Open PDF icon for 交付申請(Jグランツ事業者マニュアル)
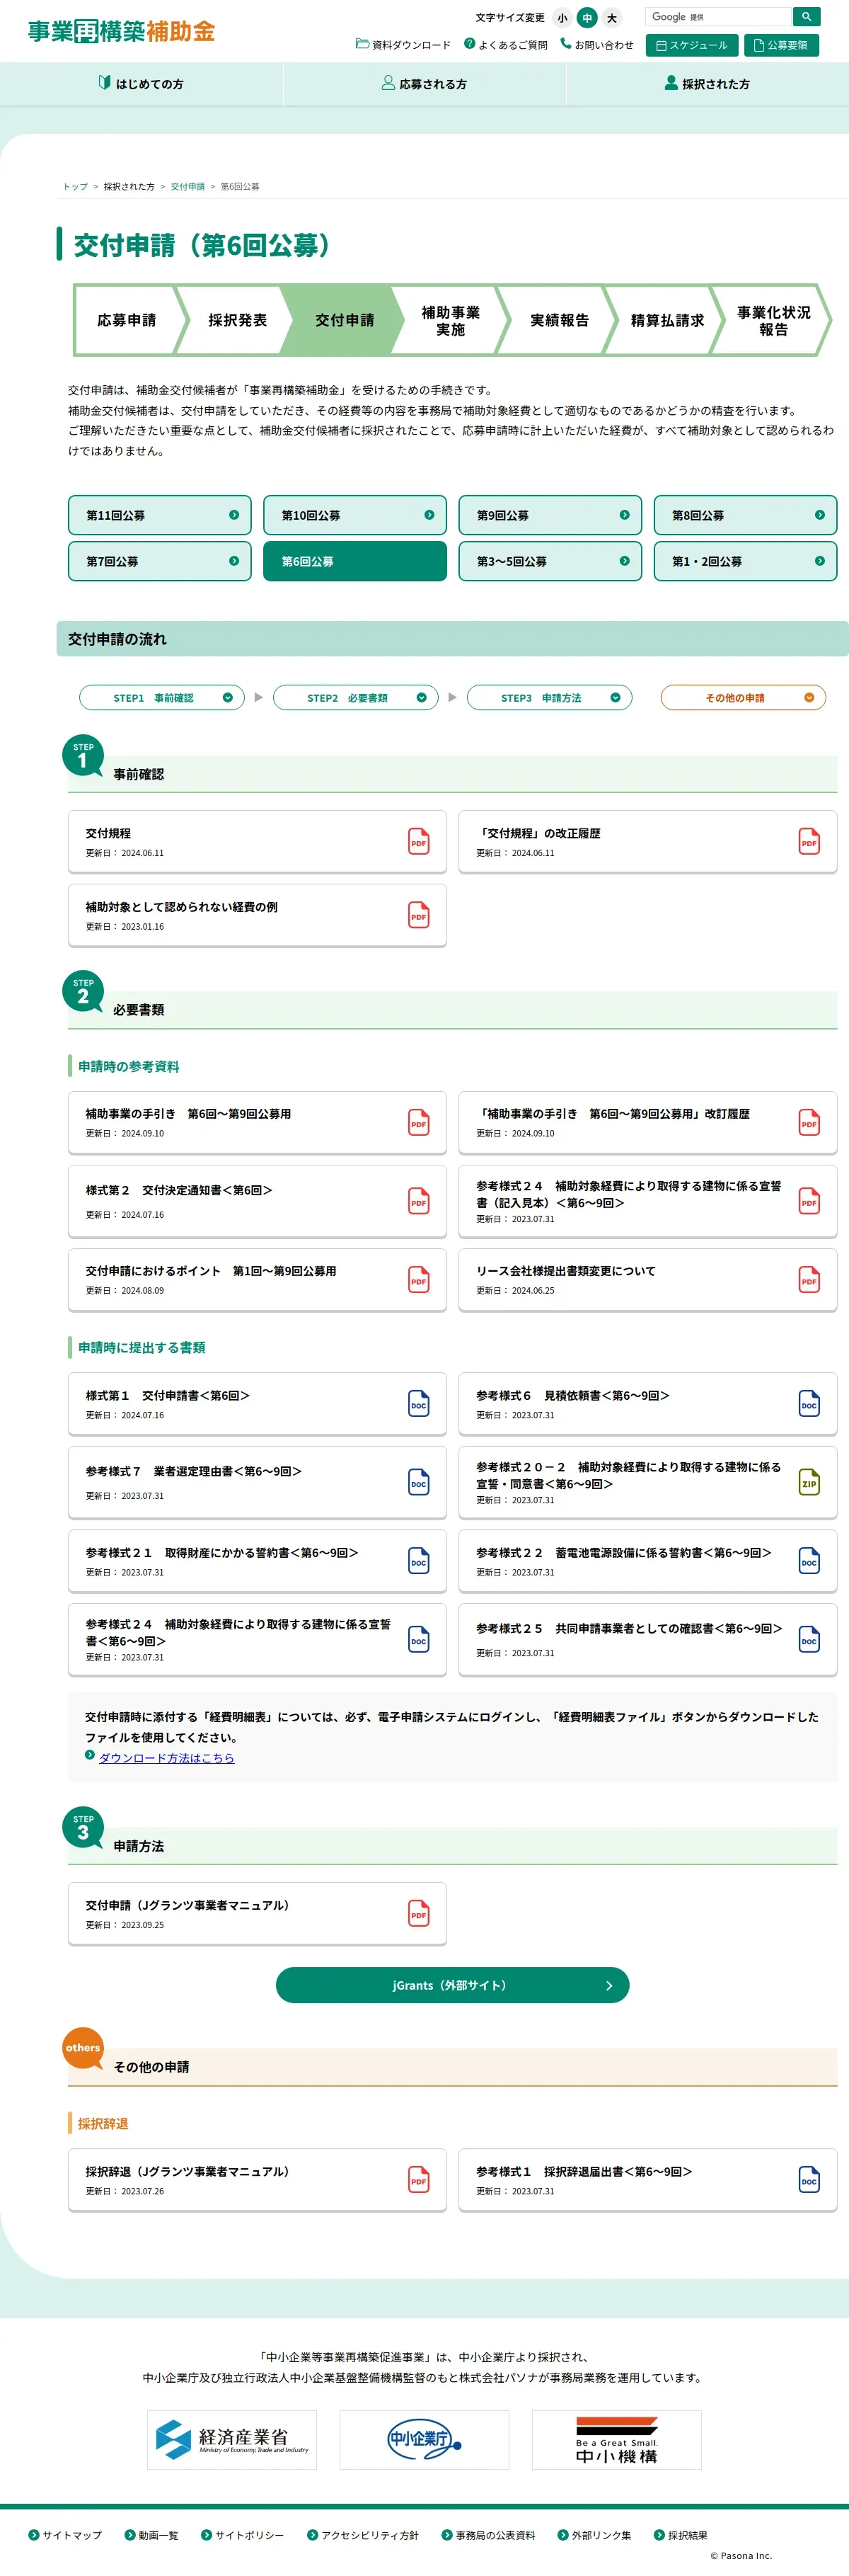Screen dimensions: 849x2576 point(419,1914)
